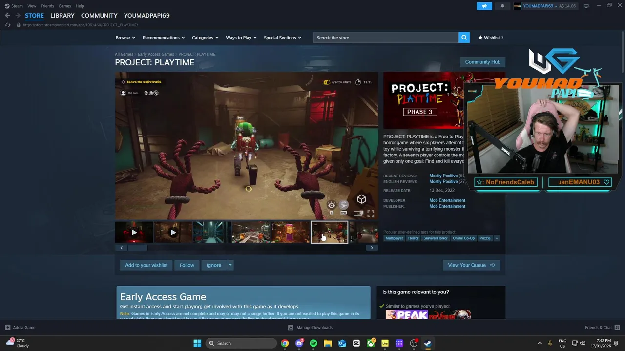Screen dimensions: 625x351
Task: Click the thumbnail strip scrollbar handle
Action: click(x=138, y=248)
